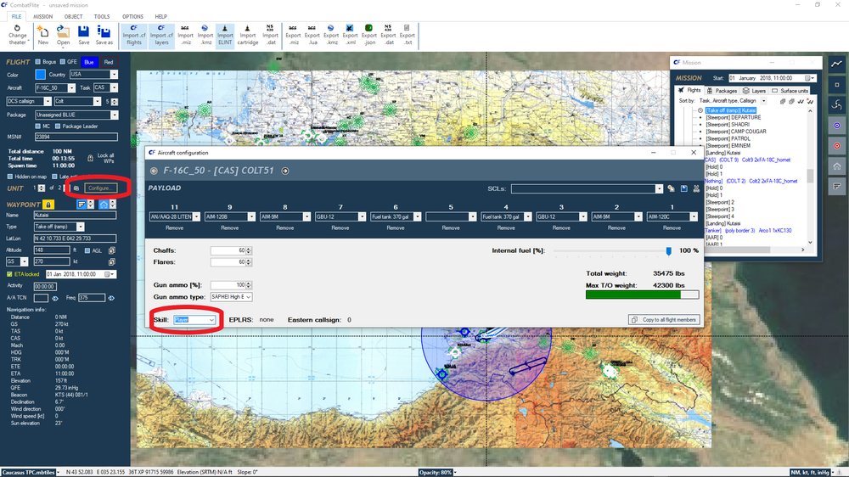This screenshot has width=849, height=477.
Task: Click the Configure button
Action: tap(99, 188)
